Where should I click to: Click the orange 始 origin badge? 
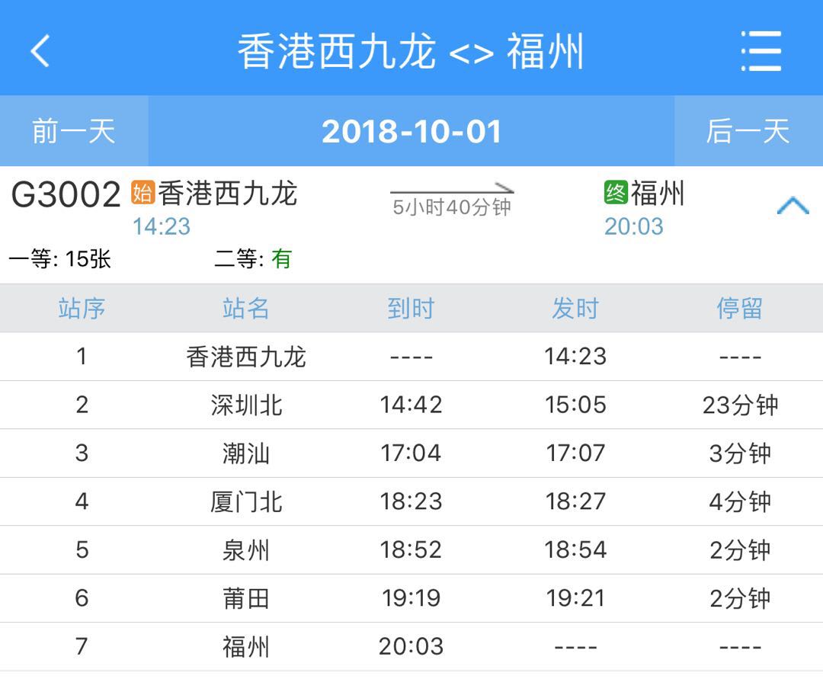143,194
